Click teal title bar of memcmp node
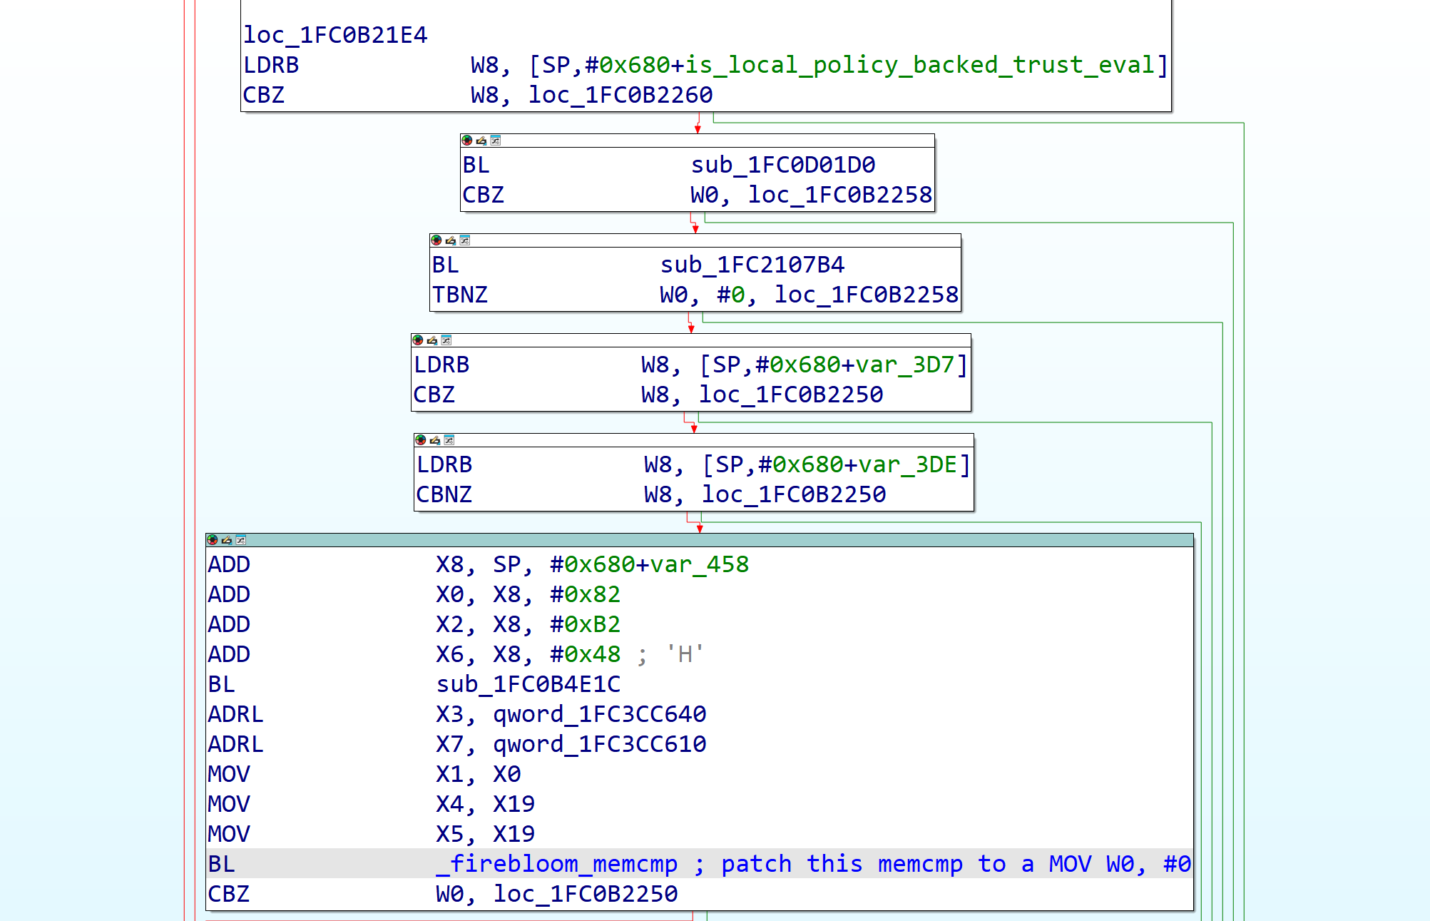This screenshot has width=1430, height=921. point(713,540)
